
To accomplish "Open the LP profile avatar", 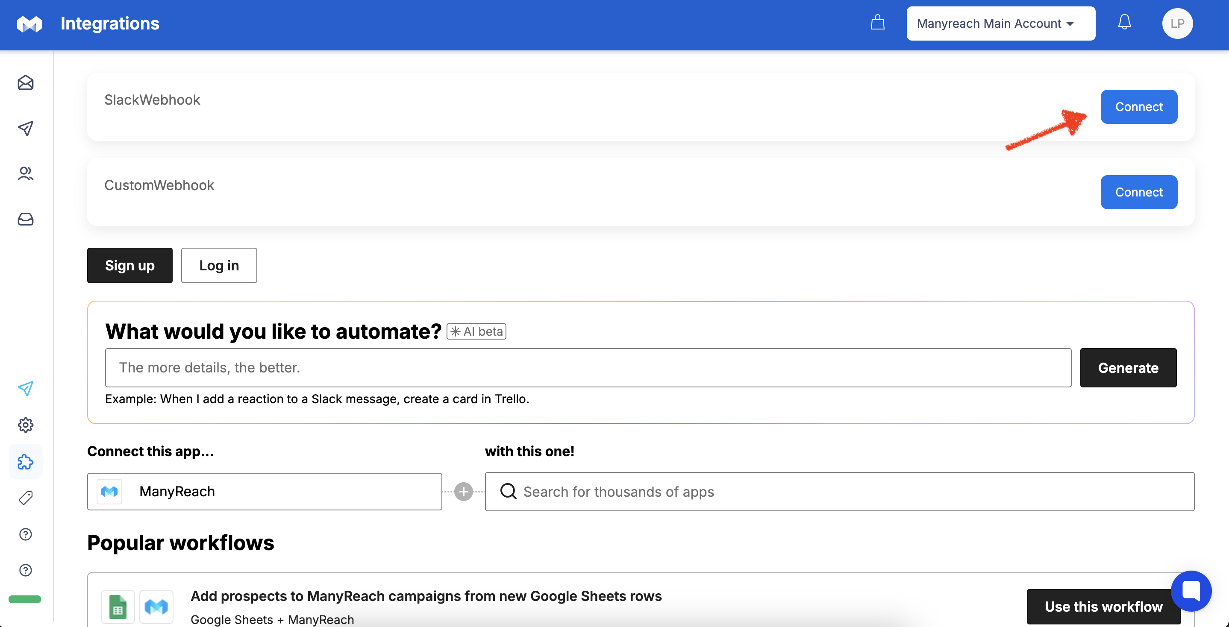I will [1177, 23].
